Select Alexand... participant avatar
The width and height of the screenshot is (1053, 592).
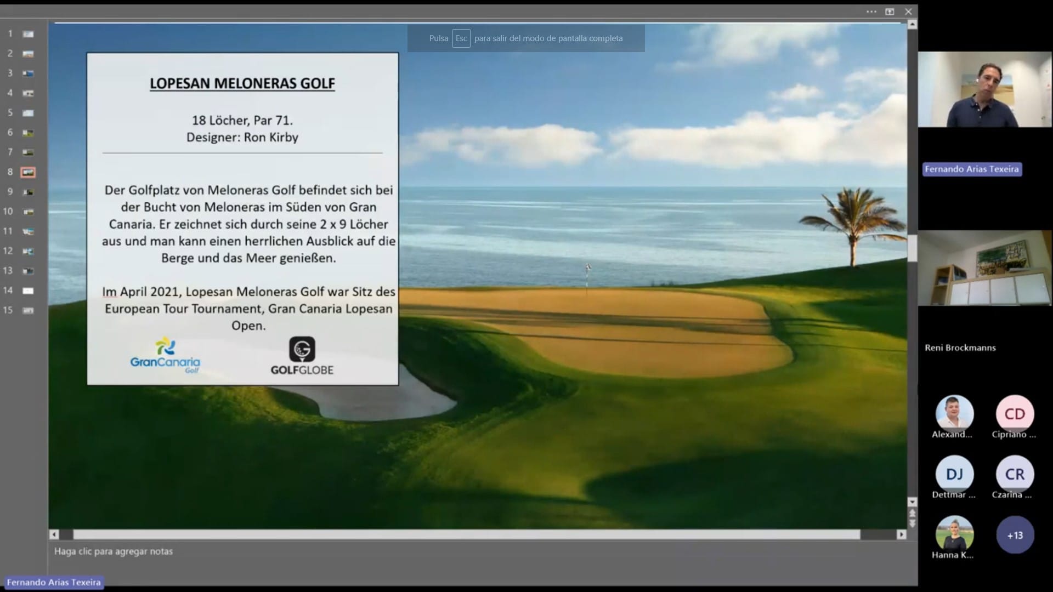coord(954,413)
